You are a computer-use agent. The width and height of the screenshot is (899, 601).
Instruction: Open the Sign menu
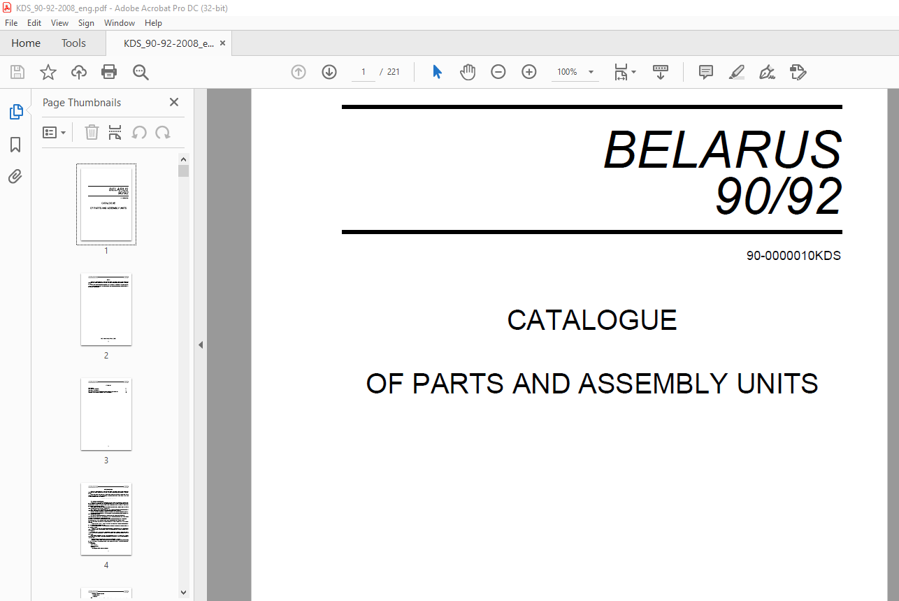pos(86,23)
